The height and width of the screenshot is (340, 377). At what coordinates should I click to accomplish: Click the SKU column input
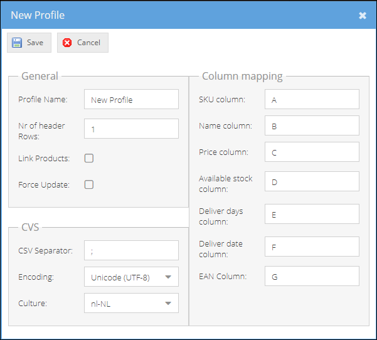click(x=312, y=99)
